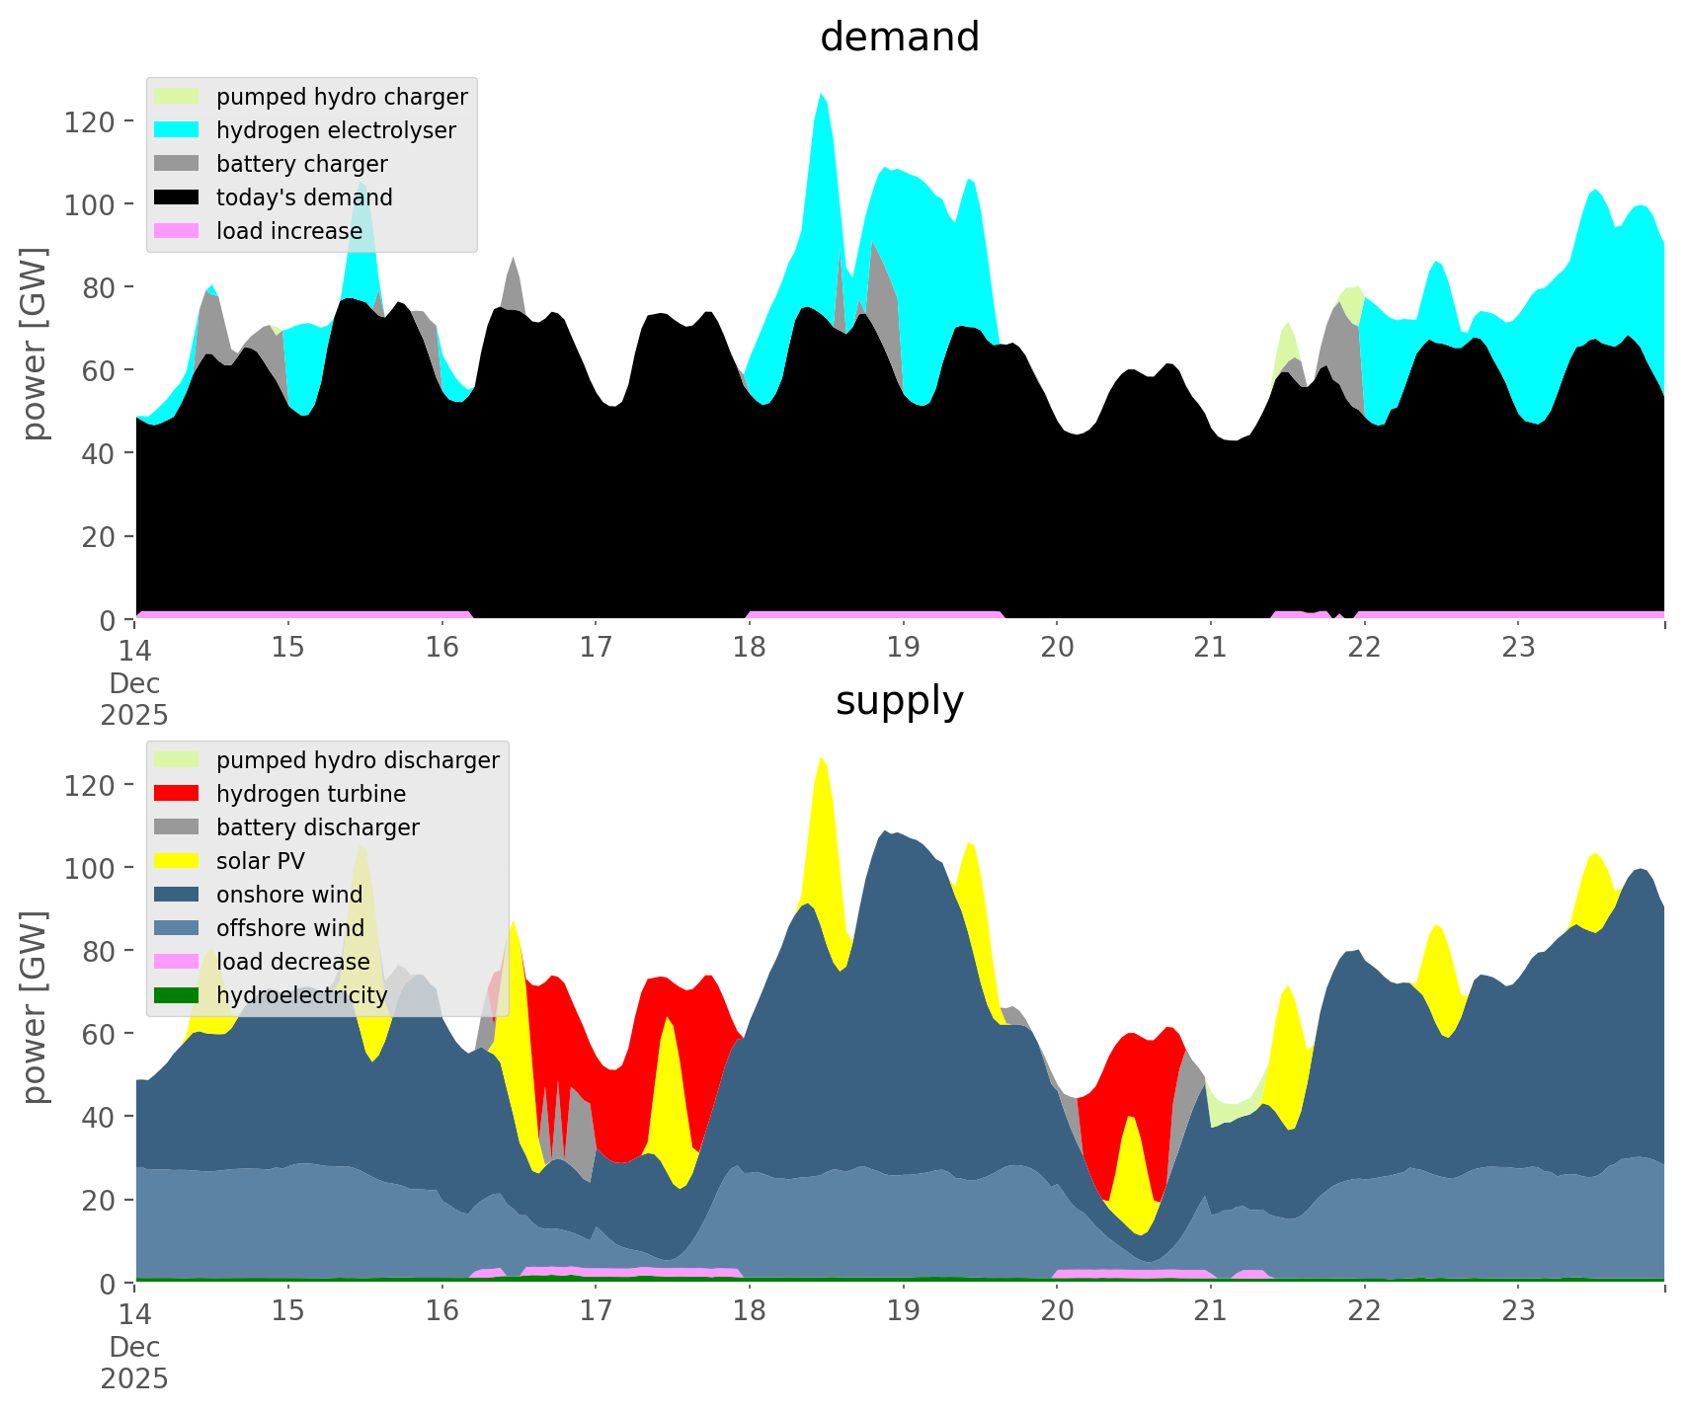The image size is (1685, 1413).
Task: Select the 'pumped hydro charger' legend label
Action: tap(342, 97)
